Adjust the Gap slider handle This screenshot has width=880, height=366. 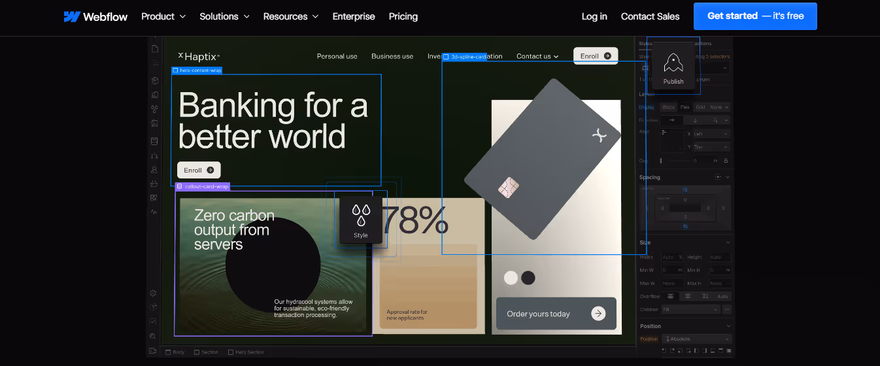(661, 161)
